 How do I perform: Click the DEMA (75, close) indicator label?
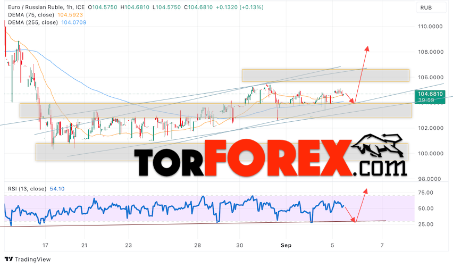tap(31, 15)
